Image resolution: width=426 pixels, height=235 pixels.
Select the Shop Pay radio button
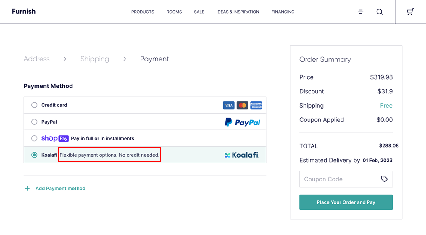[34, 138]
